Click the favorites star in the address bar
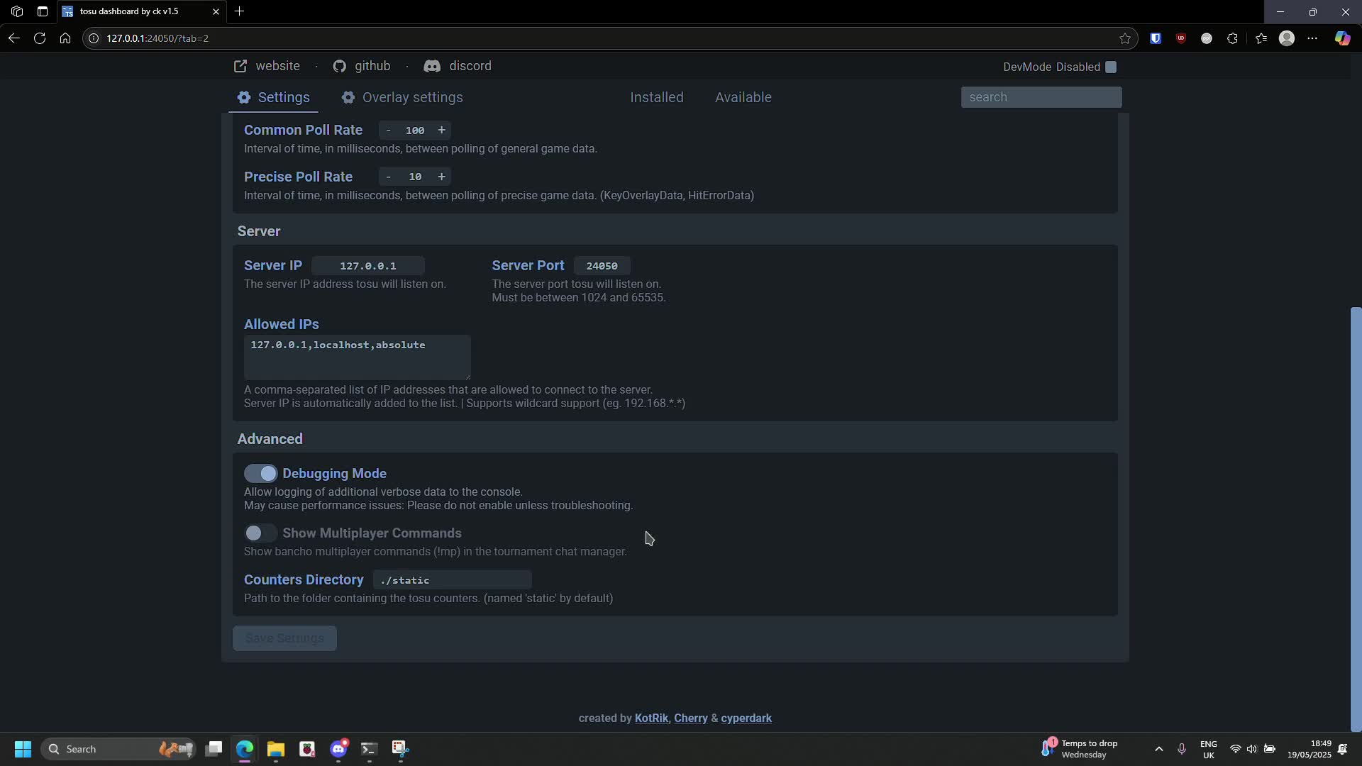The image size is (1362, 766). [x=1126, y=38]
